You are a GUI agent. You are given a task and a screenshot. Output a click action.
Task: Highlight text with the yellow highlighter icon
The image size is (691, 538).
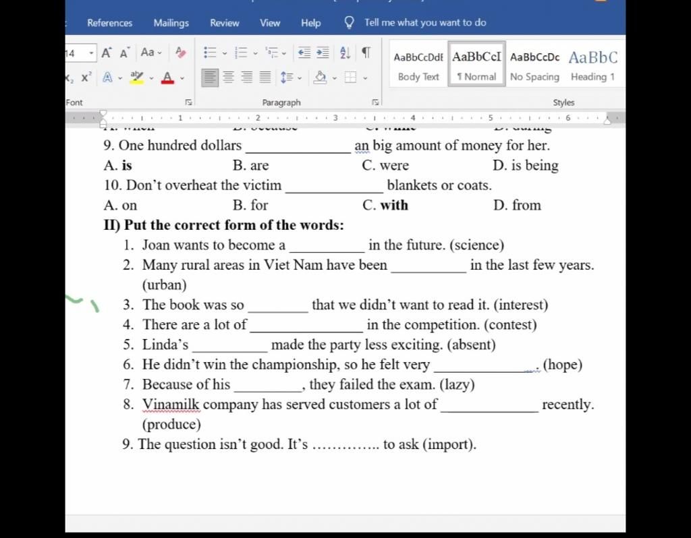point(136,78)
